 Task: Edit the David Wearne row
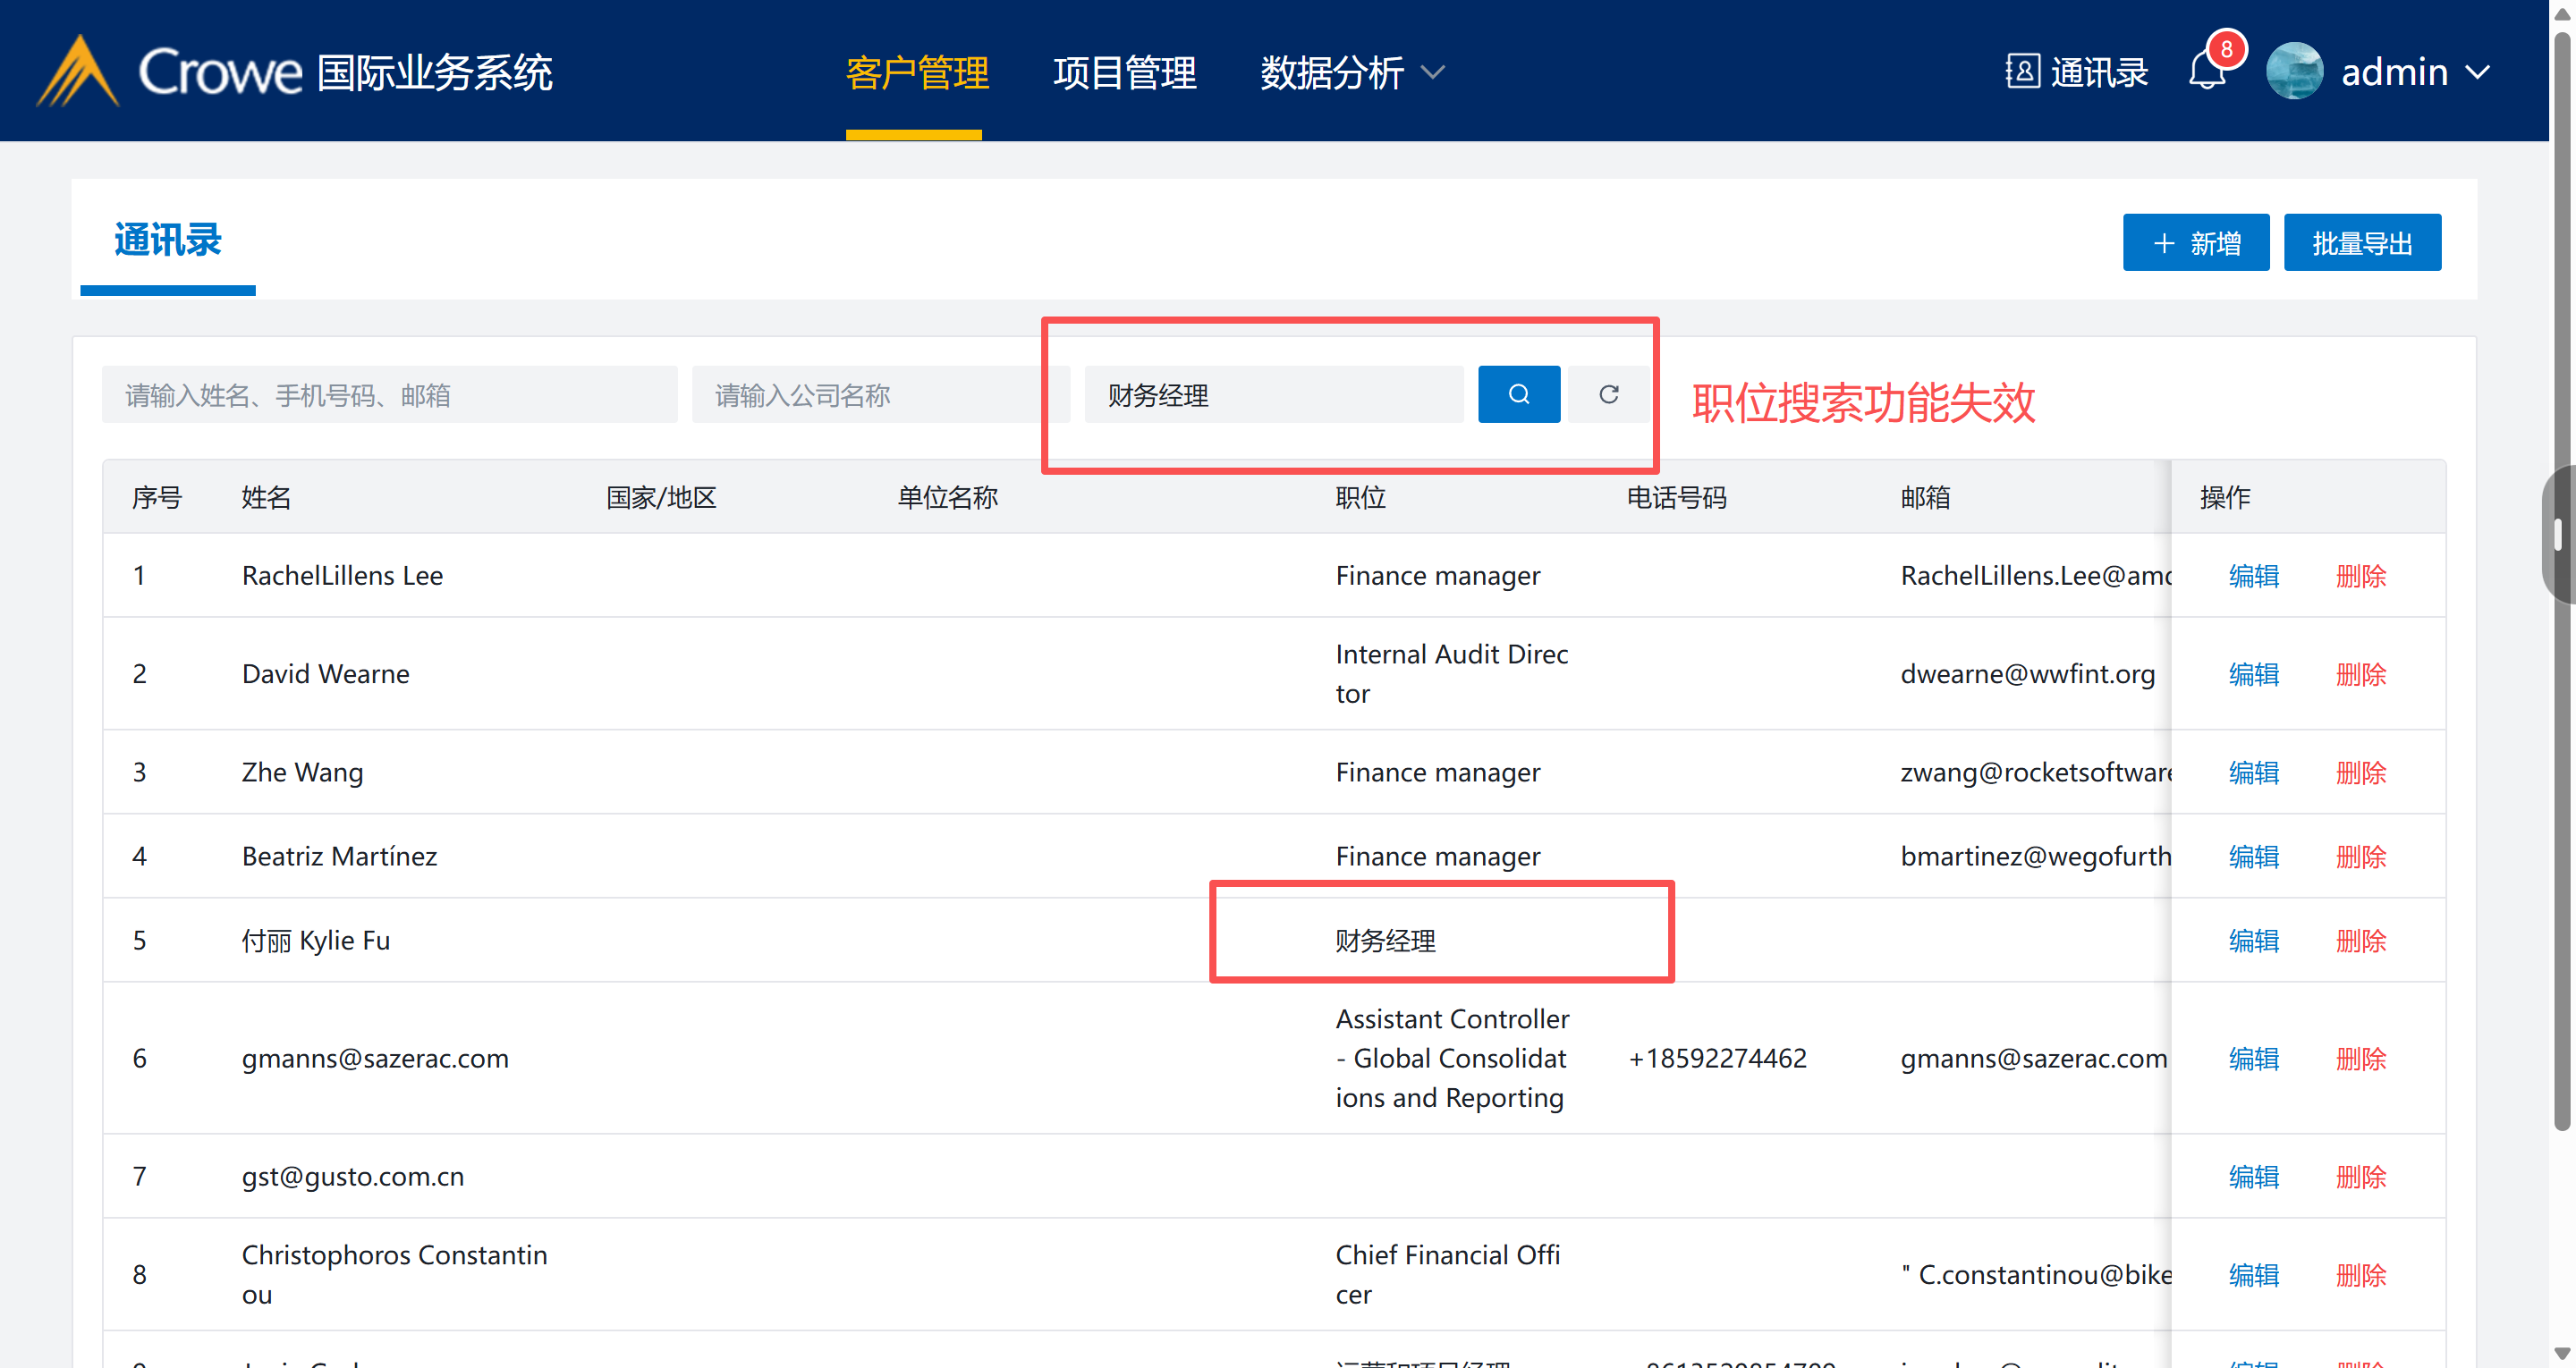2253,674
